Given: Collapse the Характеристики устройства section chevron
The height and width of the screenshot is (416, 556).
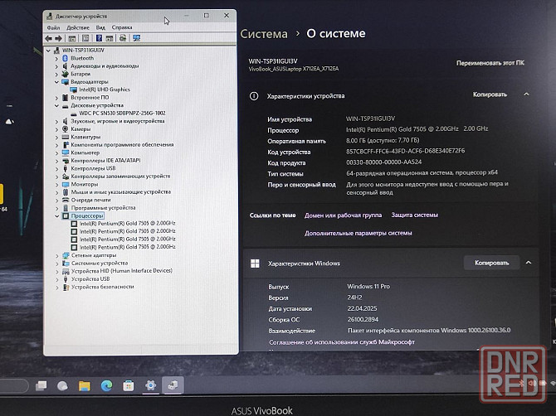Looking at the screenshot, I should (x=526, y=94).
